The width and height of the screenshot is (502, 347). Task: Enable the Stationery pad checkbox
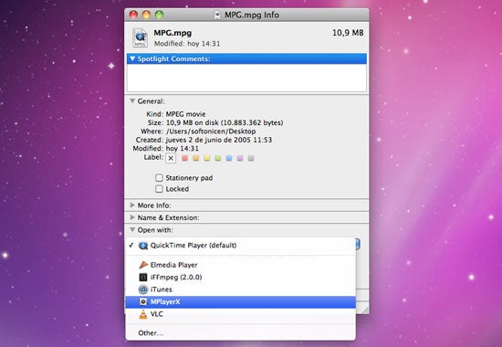point(159,177)
